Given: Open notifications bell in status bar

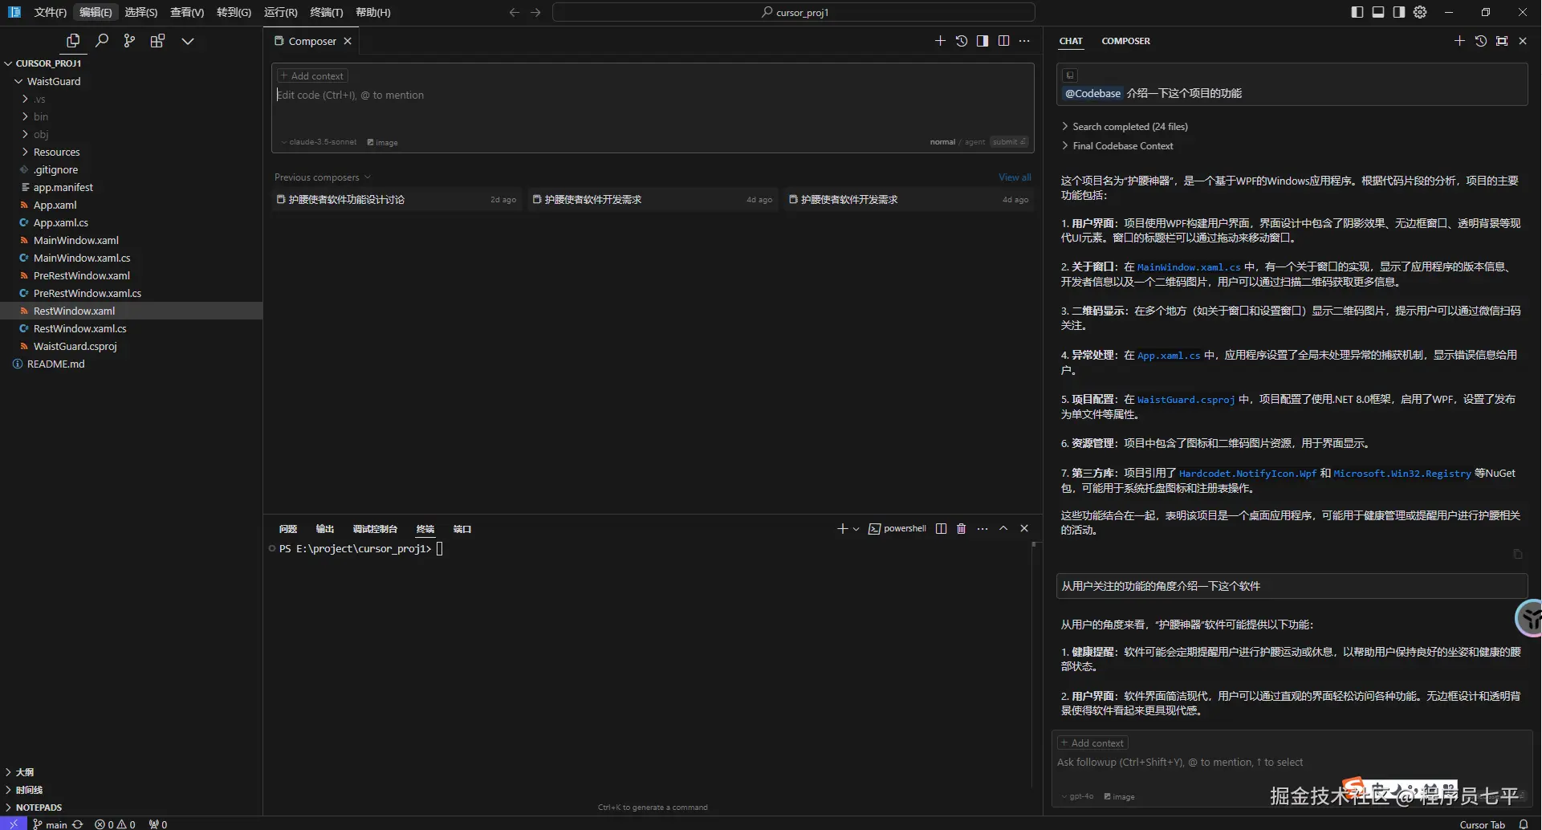Looking at the screenshot, I should tap(1524, 824).
